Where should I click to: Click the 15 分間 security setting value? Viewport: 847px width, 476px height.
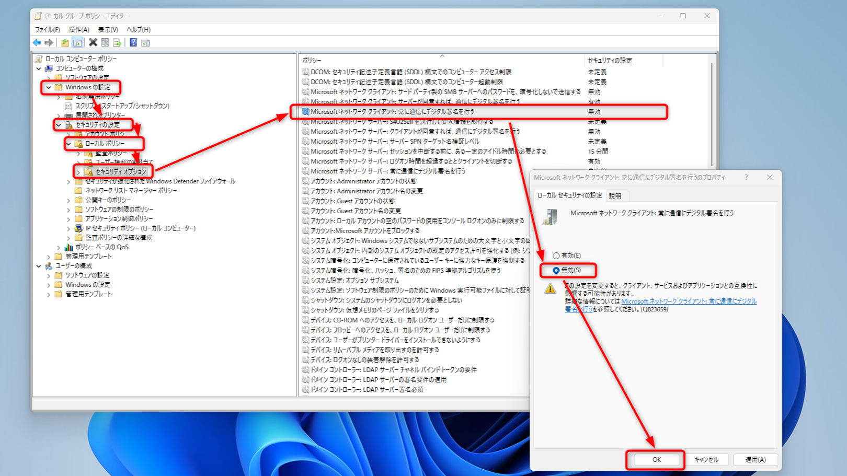598,152
